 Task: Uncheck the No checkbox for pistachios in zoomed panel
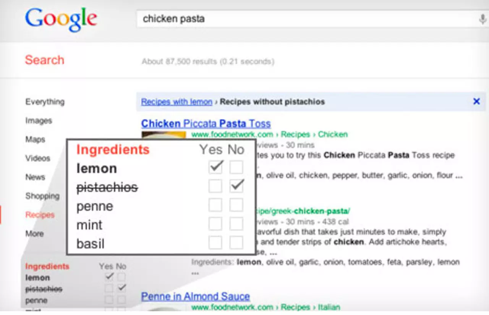(236, 186)
